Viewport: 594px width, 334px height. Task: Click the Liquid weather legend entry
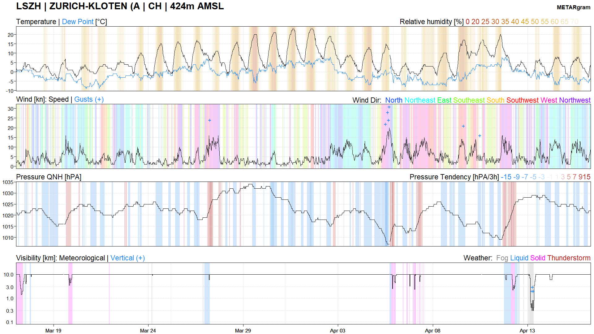click(x=519, y=258)
